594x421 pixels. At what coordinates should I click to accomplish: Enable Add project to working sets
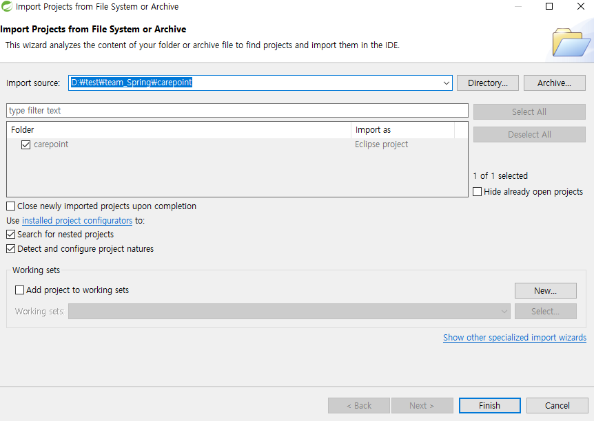tap(19, 290)
